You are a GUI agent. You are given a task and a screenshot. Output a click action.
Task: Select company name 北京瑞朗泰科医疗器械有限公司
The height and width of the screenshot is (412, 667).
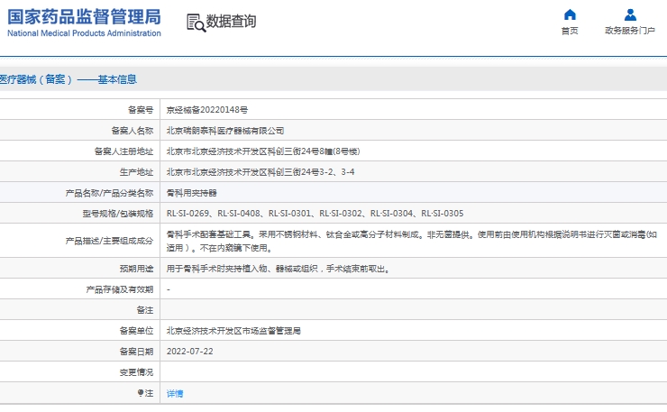[x=225, y=131]
